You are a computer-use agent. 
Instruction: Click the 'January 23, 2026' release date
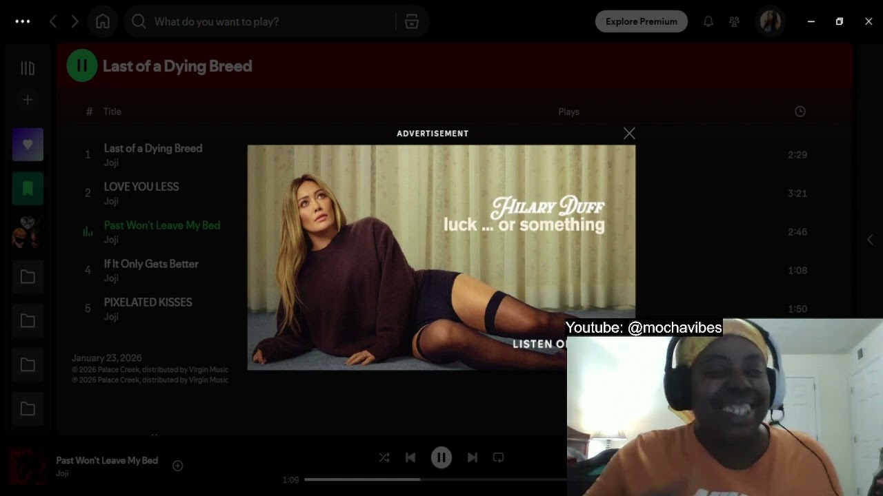(x=107, y=358)
